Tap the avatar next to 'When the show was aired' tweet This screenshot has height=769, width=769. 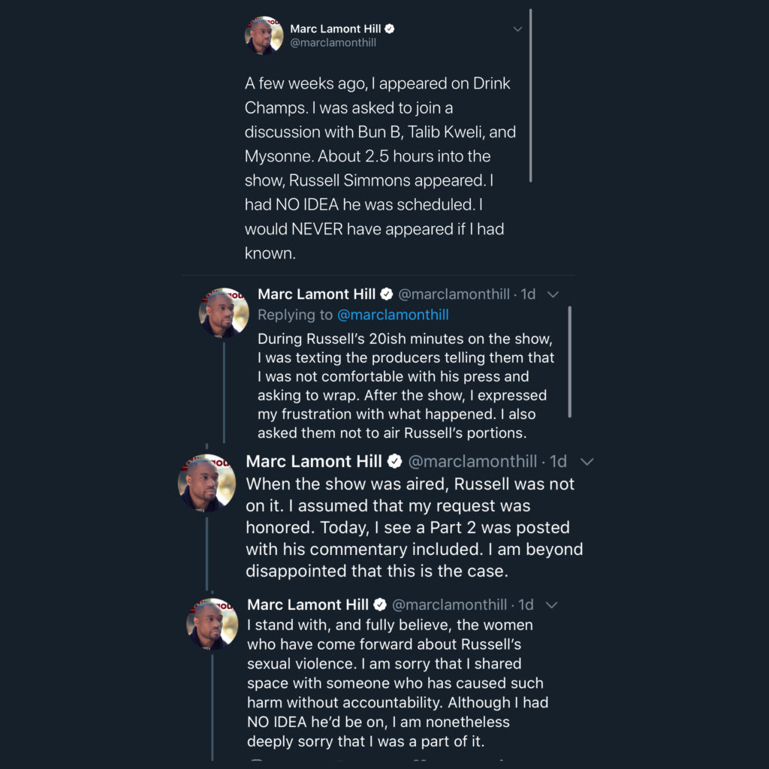[x=207, y=482]
